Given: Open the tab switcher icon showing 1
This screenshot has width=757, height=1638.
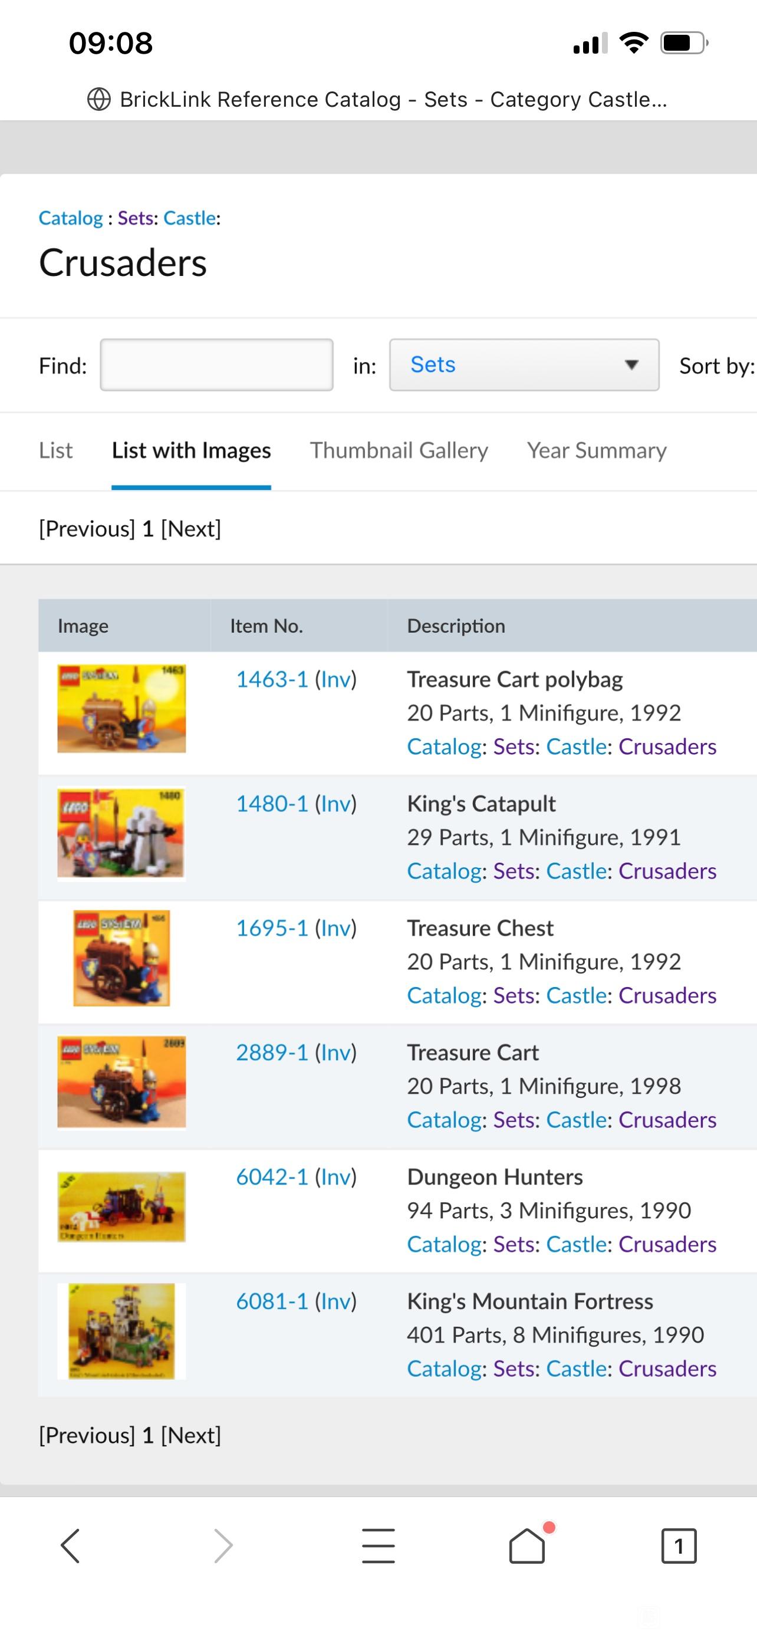Looking at the screenshot, I should 679,1546.
